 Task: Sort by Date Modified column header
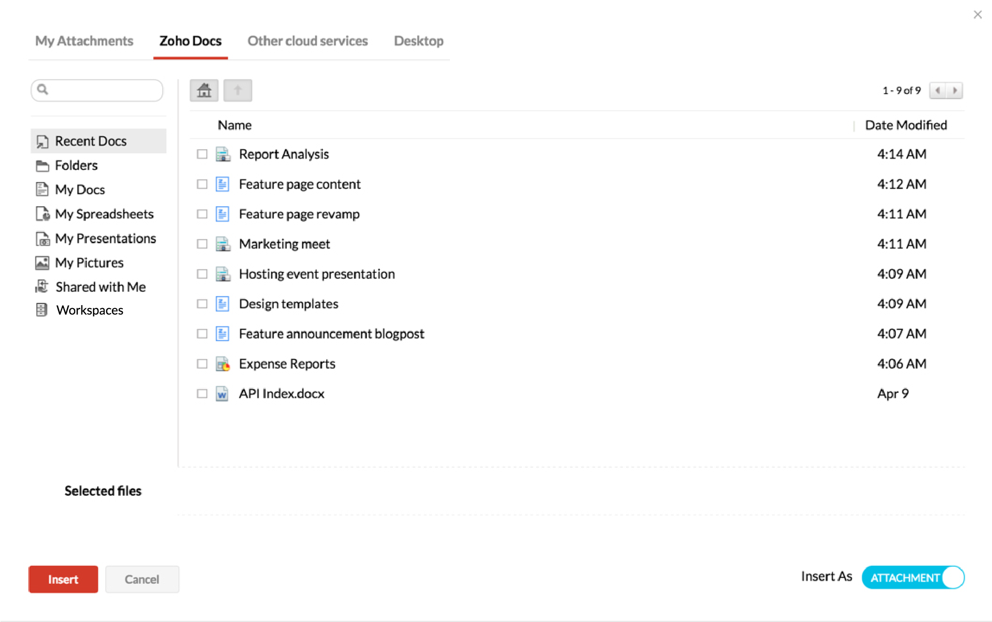coord(906,125)
